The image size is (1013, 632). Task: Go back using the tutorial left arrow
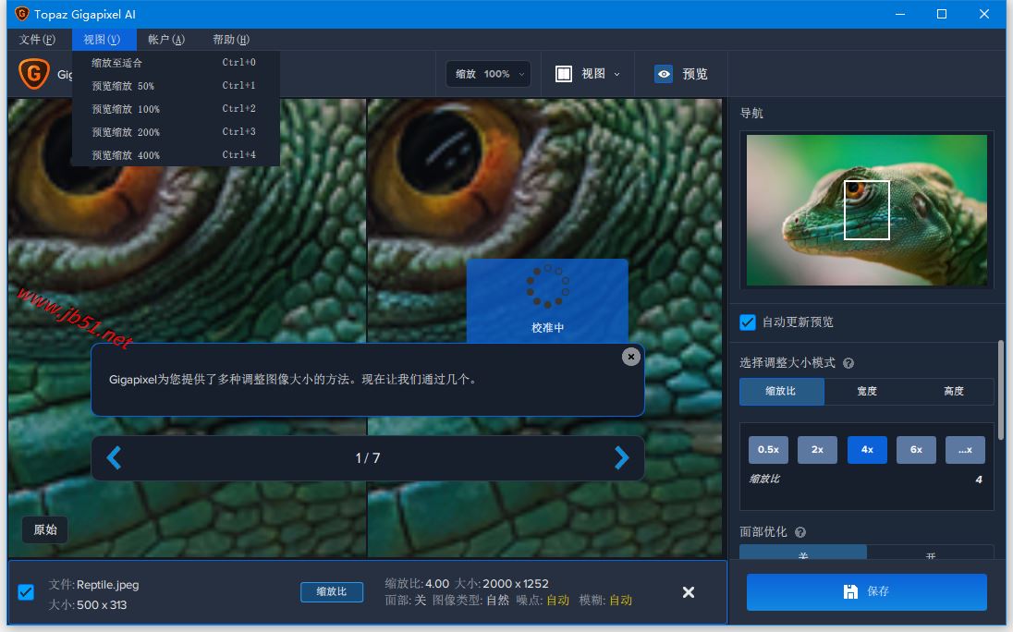coord(115,456)
